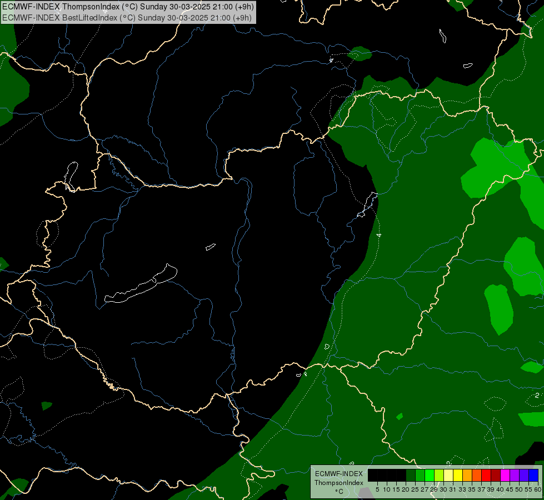
Task: Click the legend tick value '5'
Action: [377, 489]
